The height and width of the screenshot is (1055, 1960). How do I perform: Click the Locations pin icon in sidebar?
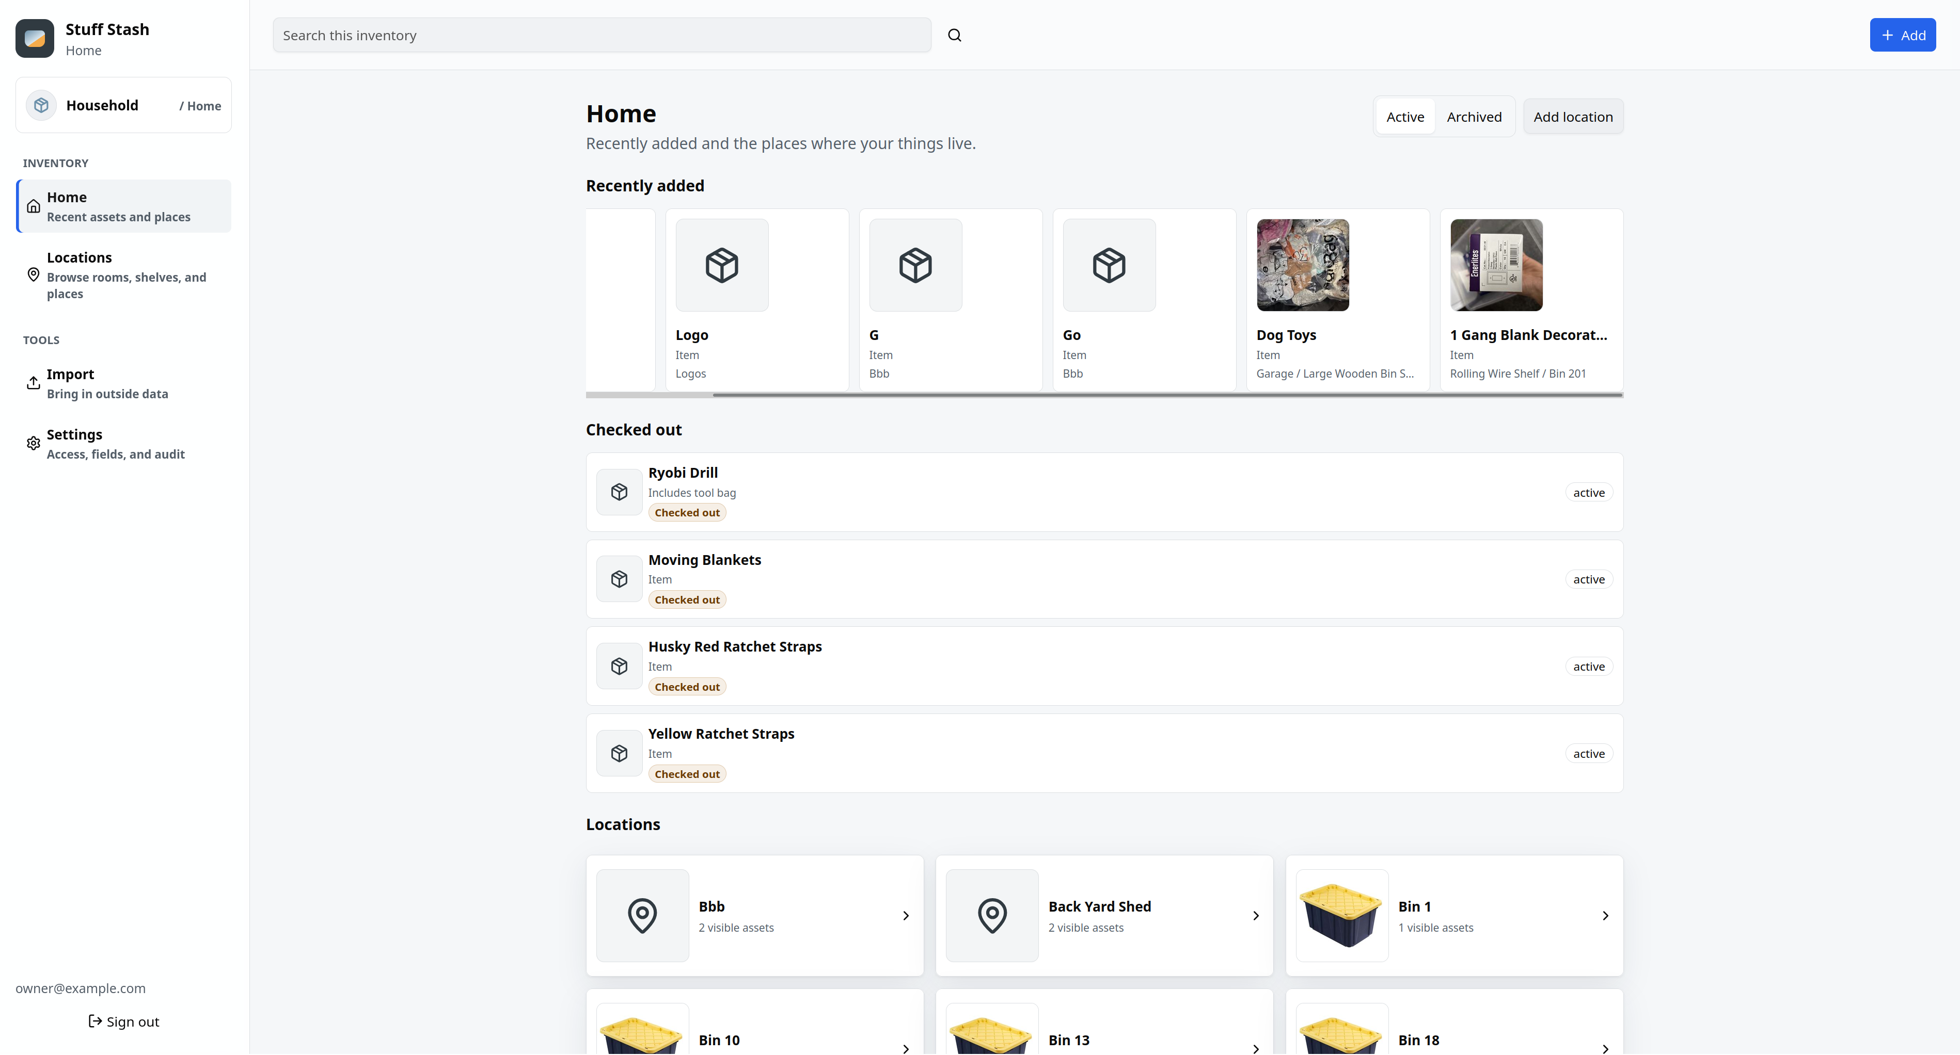(x=34, y=274)
